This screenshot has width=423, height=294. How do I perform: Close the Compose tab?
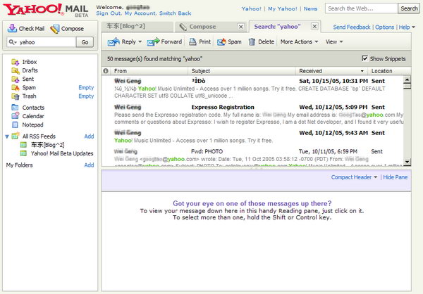[240, 27]
